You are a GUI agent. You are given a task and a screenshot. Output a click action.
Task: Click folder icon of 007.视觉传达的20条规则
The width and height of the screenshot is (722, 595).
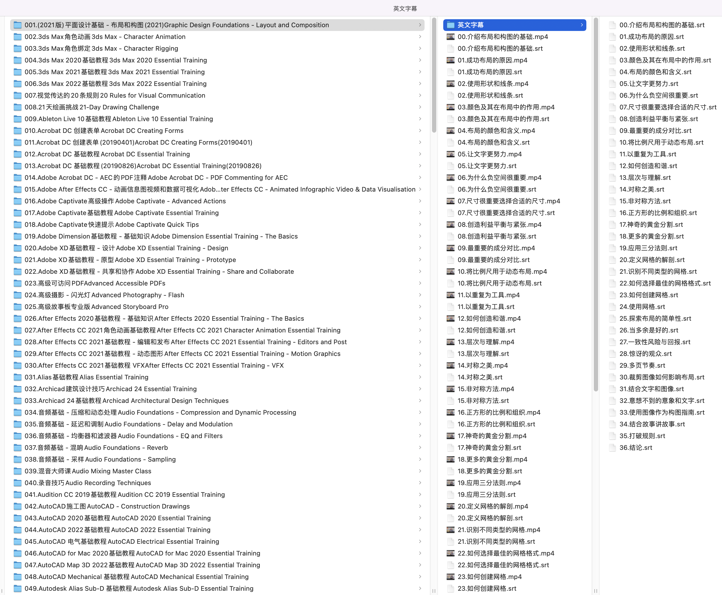18,95
